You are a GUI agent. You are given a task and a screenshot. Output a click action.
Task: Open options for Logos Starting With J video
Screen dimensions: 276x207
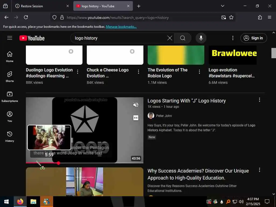pyautogui.click(x=260, y=100)
